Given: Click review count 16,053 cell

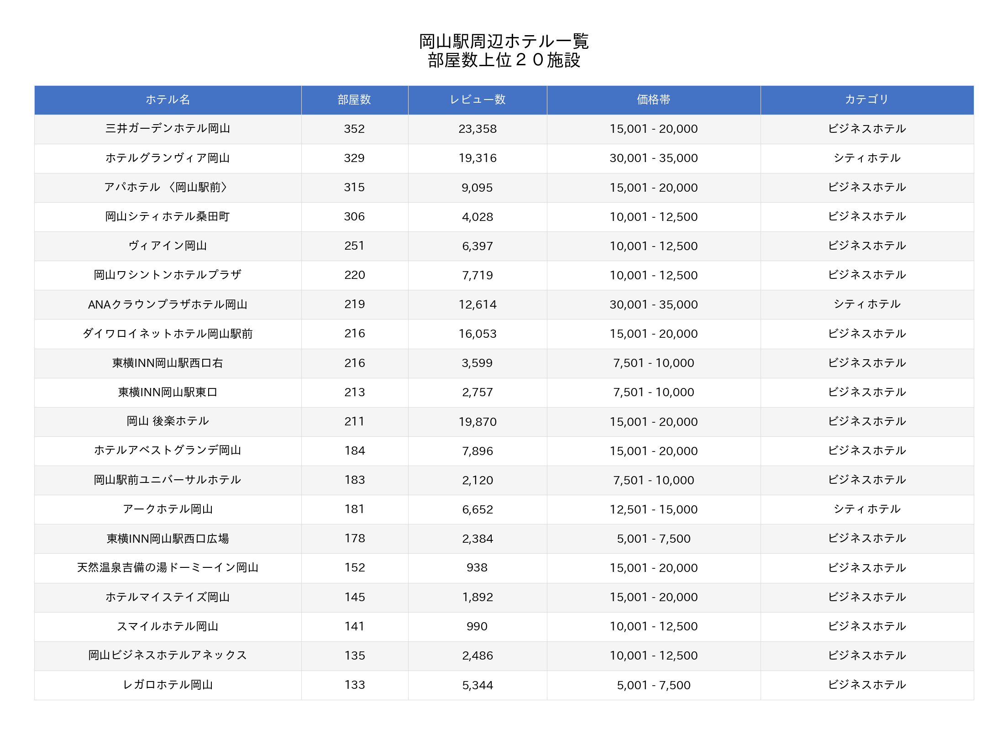Looking at the screenshot, I should (x=478, y=334).
